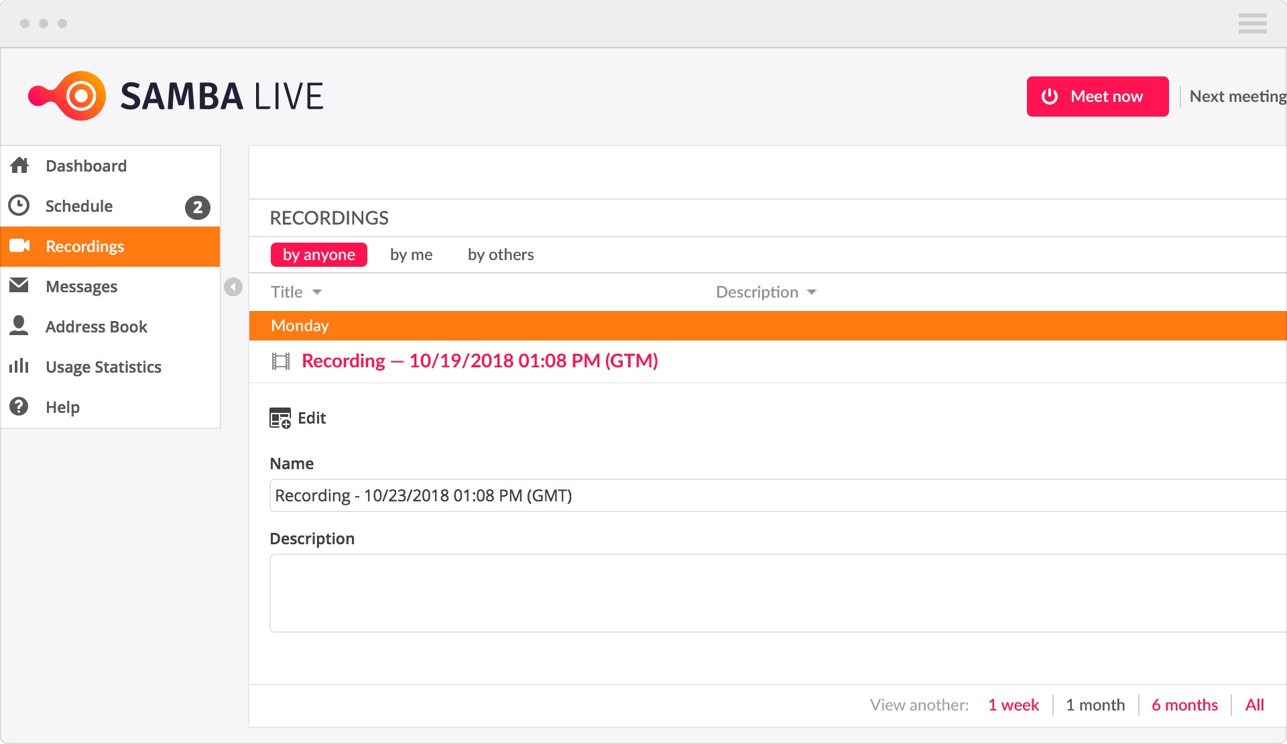Image resolution: width=1287 pixels, height=744 pixels.
Task: Select the "by anyone" filter
Action: click(318, 255)
